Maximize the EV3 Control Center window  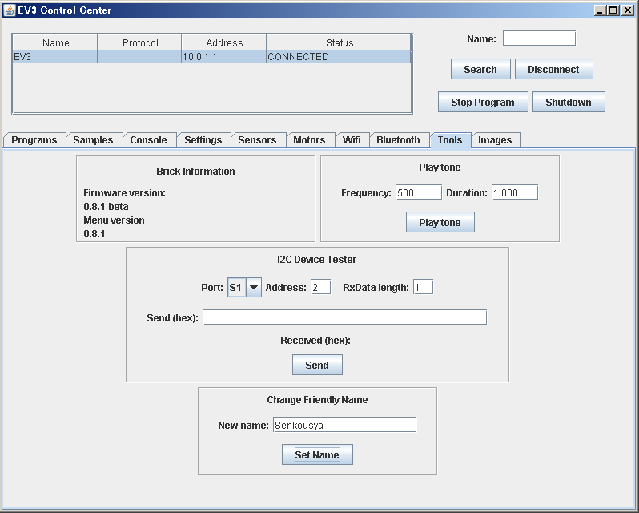tap(613, 10)
